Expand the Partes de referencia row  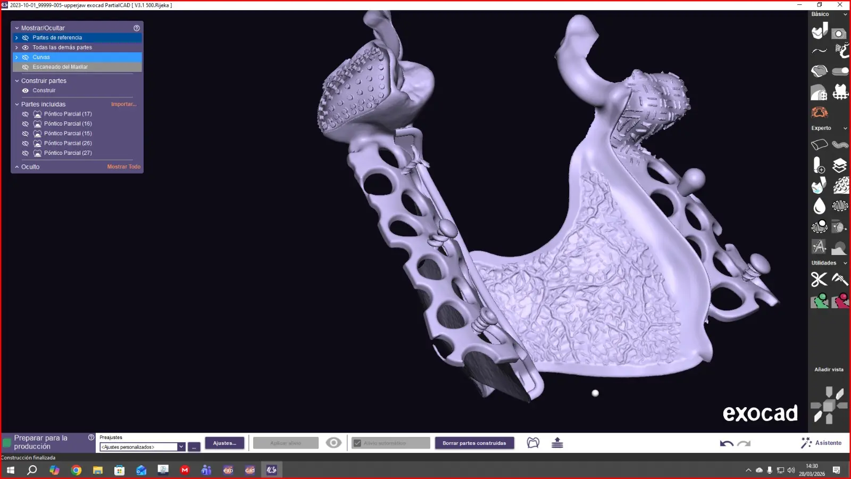point(16,38)
